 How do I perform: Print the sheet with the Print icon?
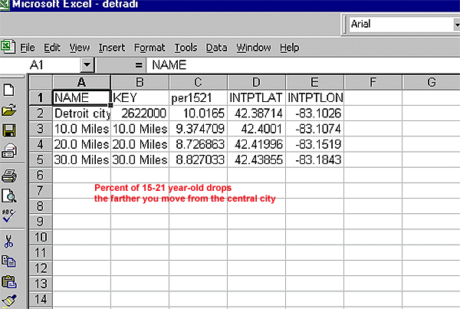point(9,151)
